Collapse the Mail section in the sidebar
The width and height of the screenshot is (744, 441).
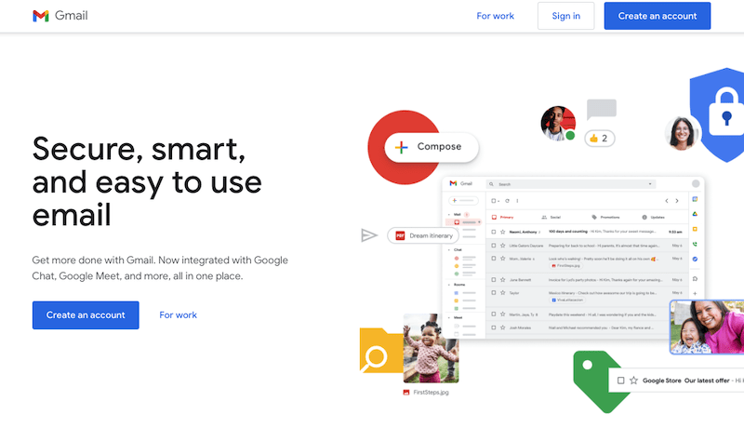click(449, 215)
